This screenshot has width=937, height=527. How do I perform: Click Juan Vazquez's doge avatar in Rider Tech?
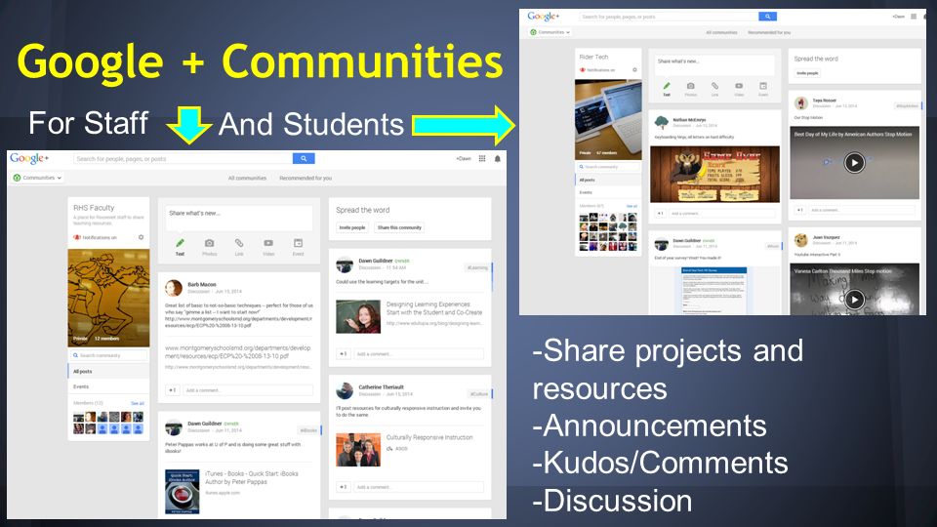tap(800, 240)
